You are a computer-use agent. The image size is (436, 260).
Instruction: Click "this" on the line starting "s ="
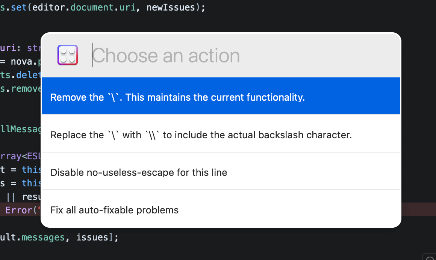tap(31, 183)
